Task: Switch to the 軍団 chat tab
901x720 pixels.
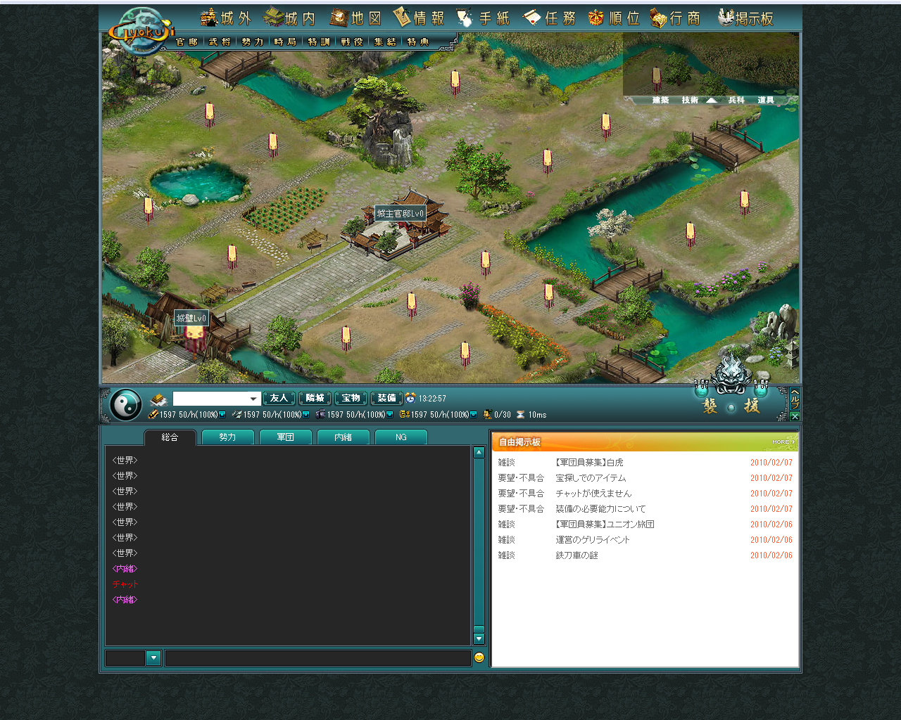Action: 285,437
